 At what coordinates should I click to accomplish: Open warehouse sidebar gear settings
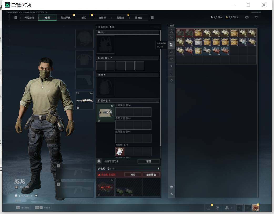click(171, 80)
